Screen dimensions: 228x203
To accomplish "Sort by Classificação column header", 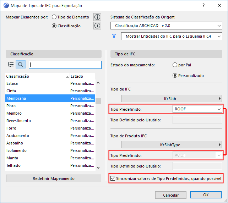I will pyautogui.click(x=38, y=76).
